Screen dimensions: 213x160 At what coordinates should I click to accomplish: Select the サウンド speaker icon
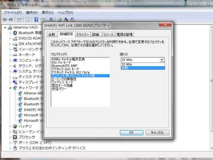(x=15, y=66)
